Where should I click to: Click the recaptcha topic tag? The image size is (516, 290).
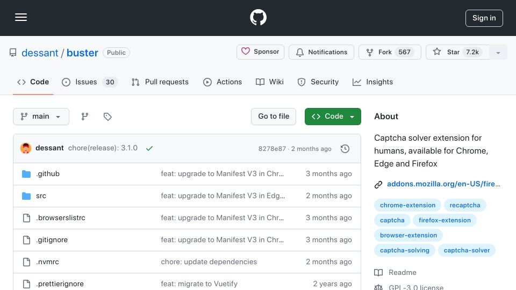[464, 205]
